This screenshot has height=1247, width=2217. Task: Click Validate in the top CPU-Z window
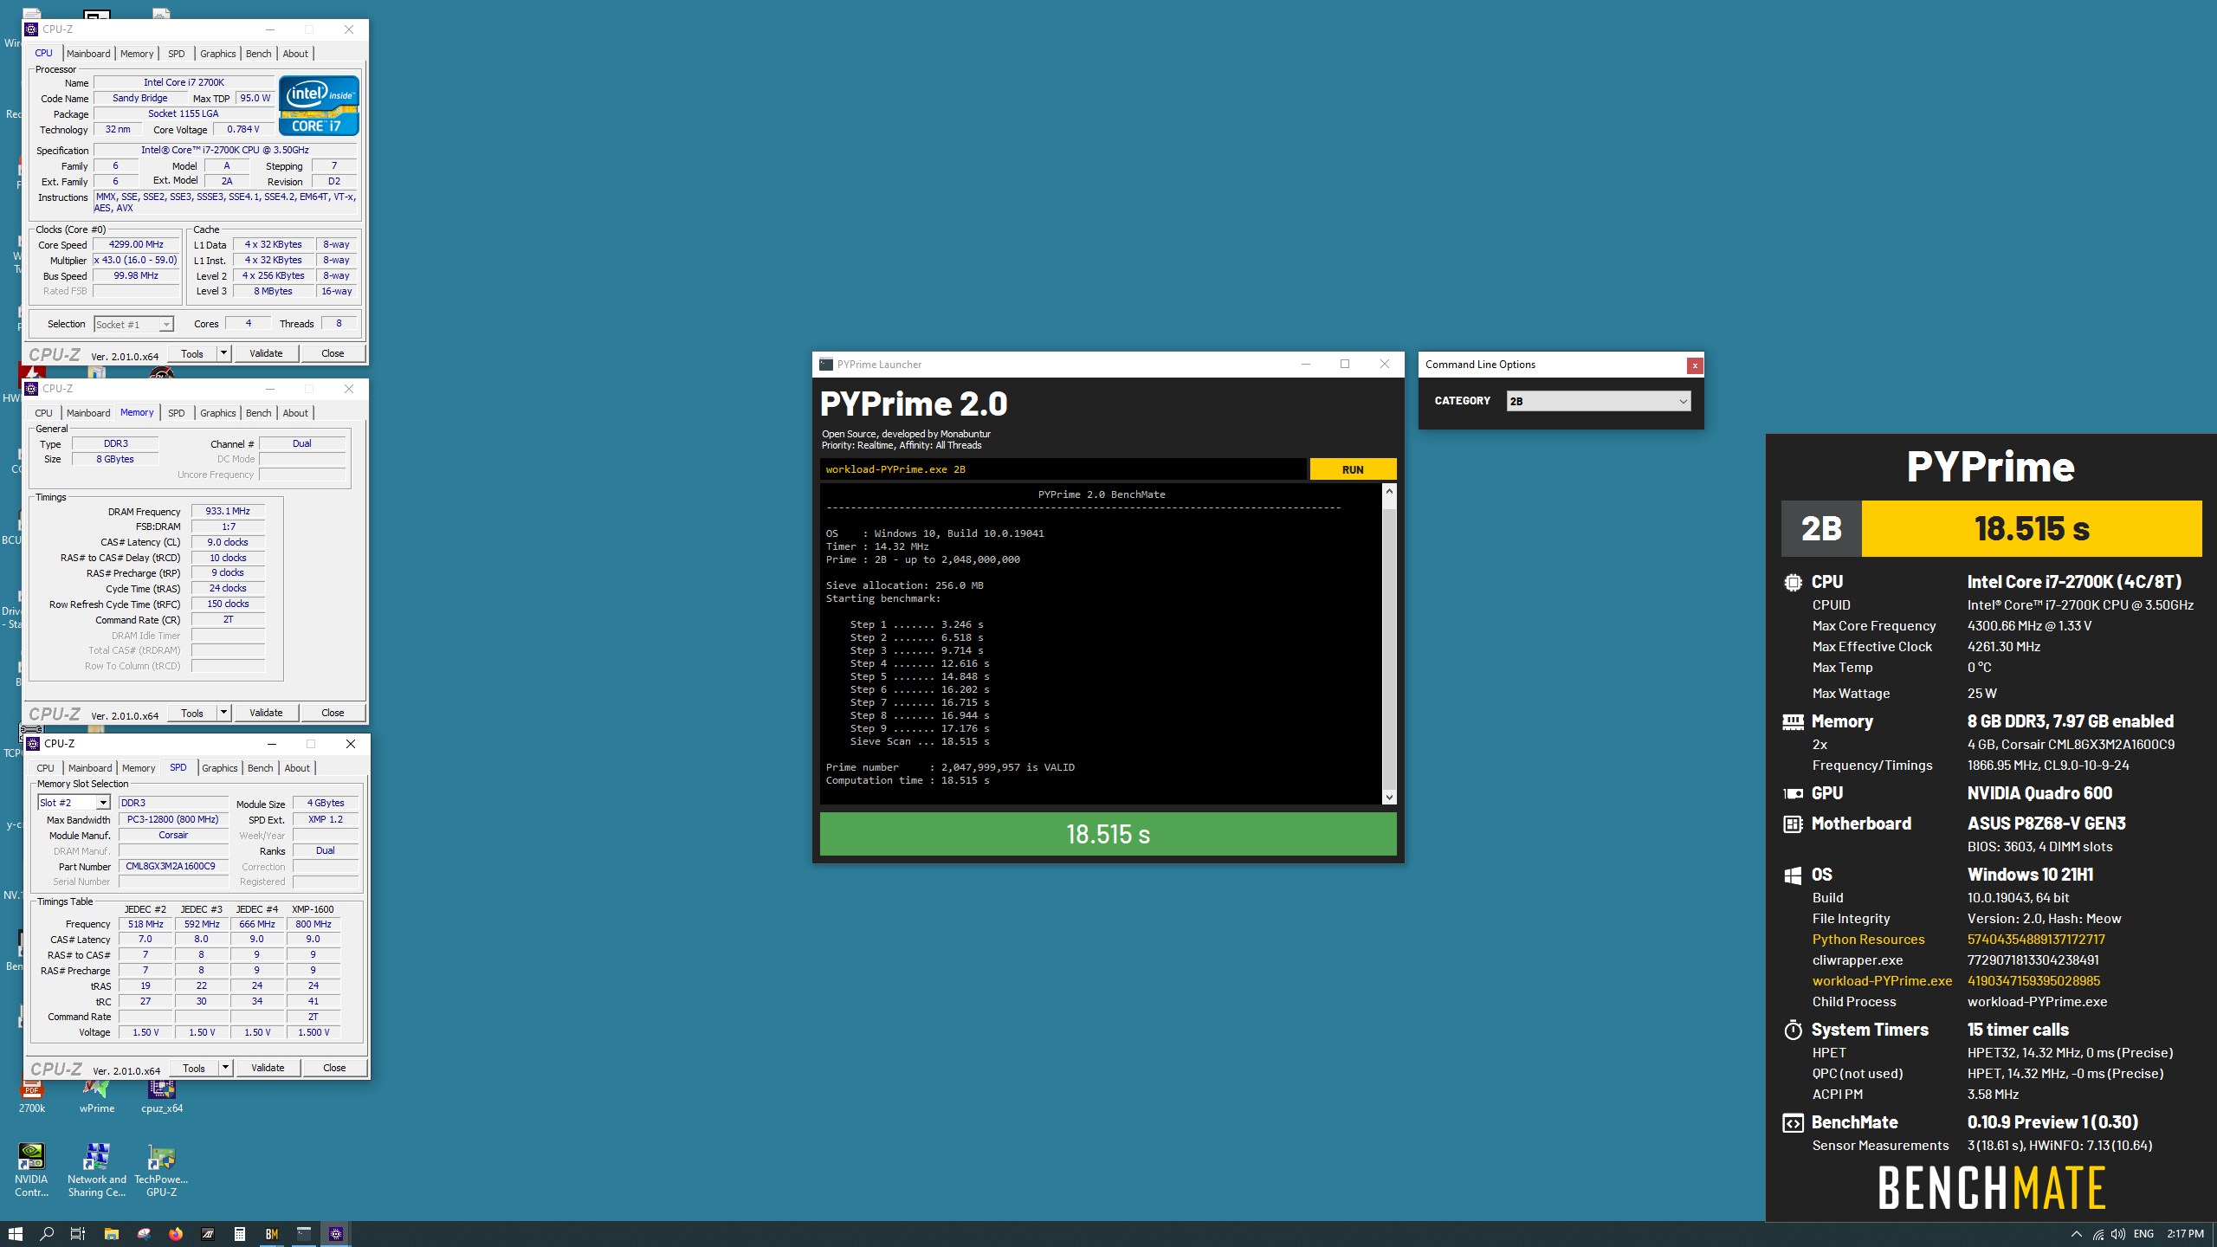click(266, 353)
